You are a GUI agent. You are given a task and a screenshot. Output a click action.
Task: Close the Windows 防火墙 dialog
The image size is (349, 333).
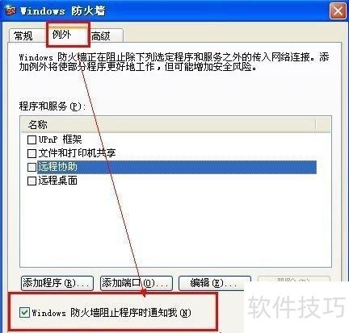338,11
